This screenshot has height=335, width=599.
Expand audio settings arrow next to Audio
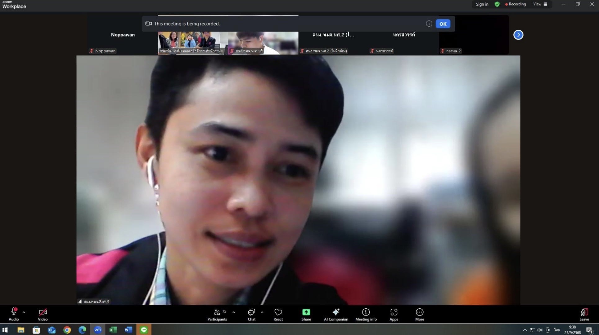24,312
